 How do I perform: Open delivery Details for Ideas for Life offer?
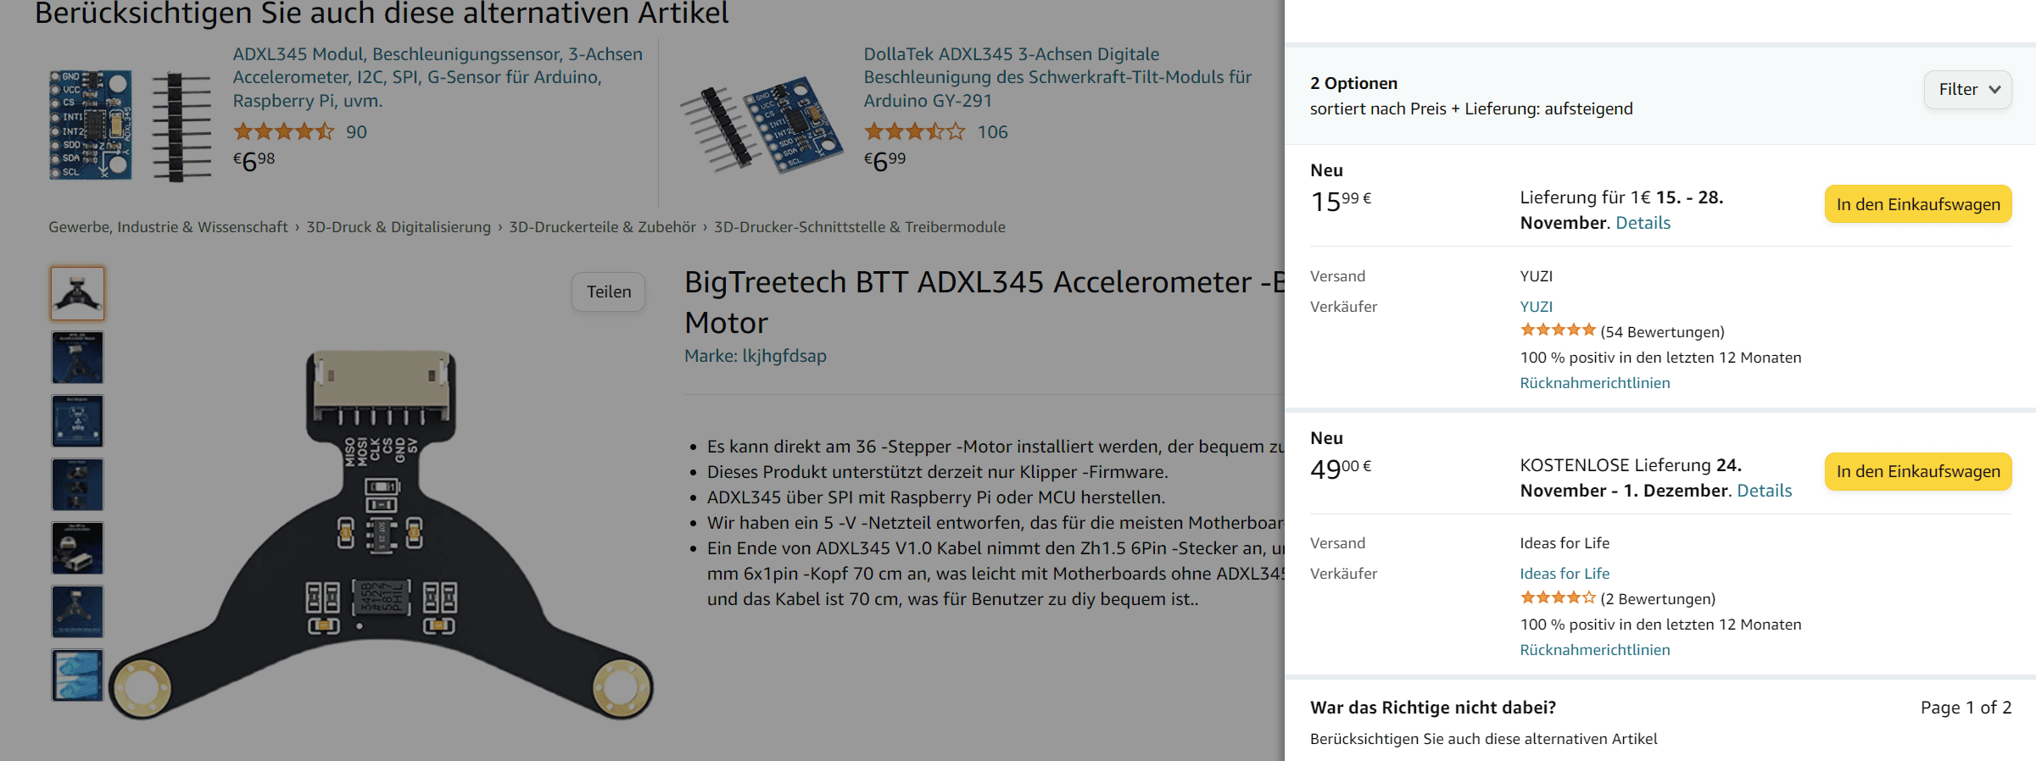1764,491
